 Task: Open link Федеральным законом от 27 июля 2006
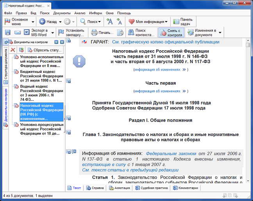[x=171, y=153]
